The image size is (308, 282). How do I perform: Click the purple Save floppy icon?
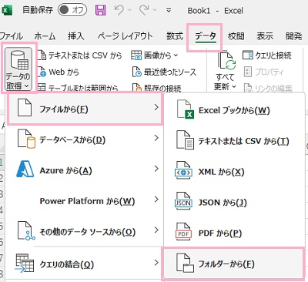tap(100, 10)
